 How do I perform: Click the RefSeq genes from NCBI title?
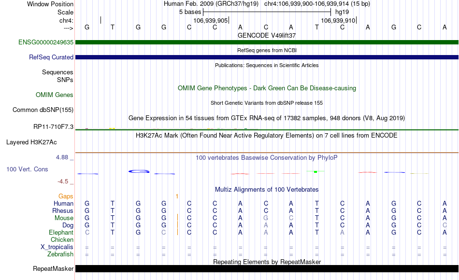click(x=267, y=50)
